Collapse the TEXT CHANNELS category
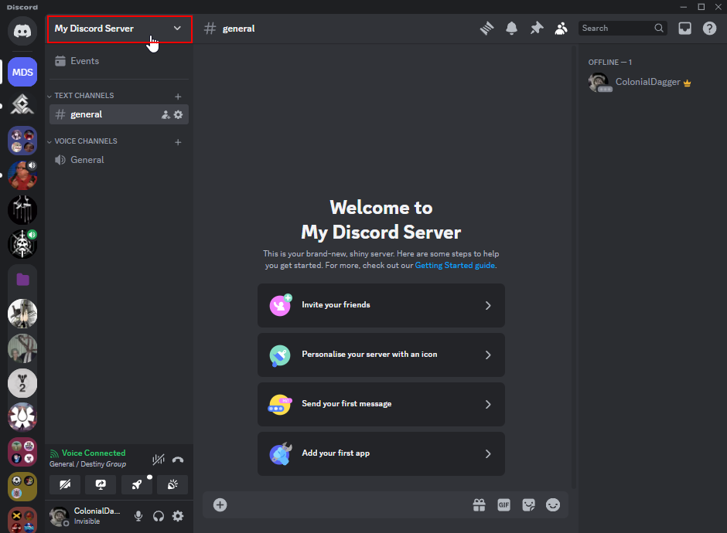The height and width of the screenshot is (533, 727). [84, 95]
